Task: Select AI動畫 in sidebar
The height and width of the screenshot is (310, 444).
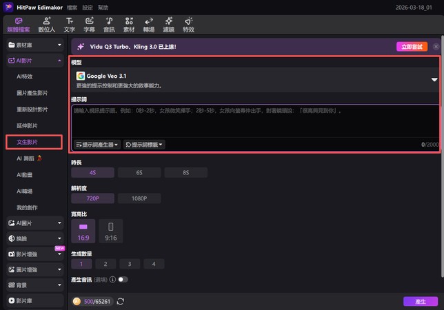Action: click(x=25, y=175)
